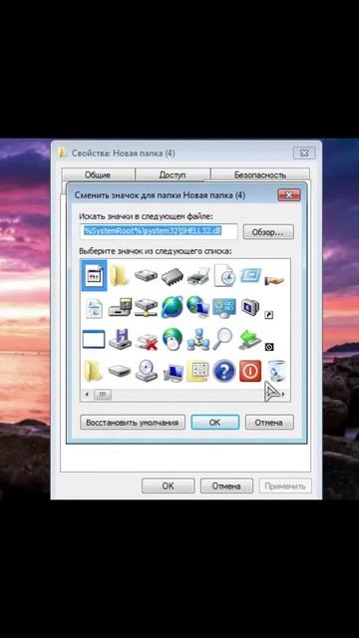The height and width of the screenshot is (638, 359).
Task: Pick the small shortcut arrow overlay icon
Action: click(x=268, y=315)
